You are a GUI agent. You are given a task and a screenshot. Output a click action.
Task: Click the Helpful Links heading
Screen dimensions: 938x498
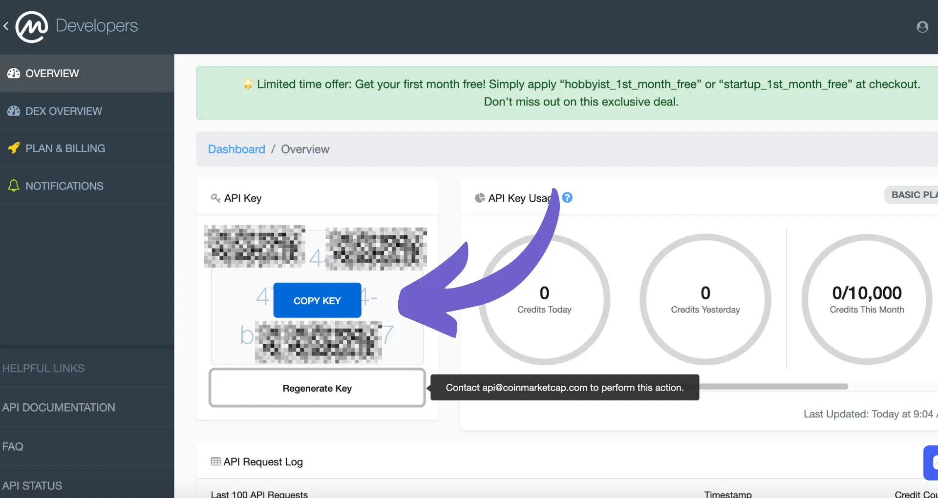pyautogui.click(x=43, y=368)
